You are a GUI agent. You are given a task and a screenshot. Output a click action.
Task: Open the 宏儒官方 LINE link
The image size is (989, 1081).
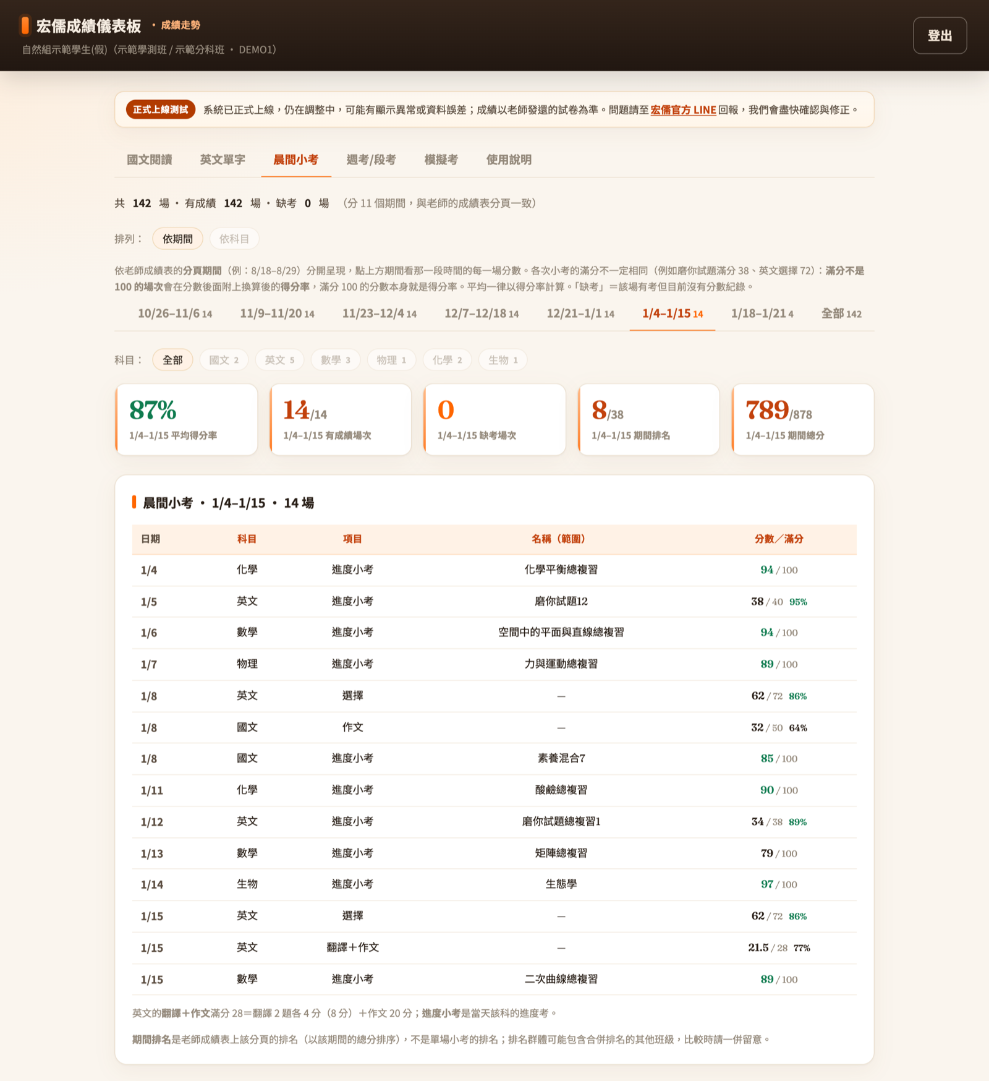683,110
